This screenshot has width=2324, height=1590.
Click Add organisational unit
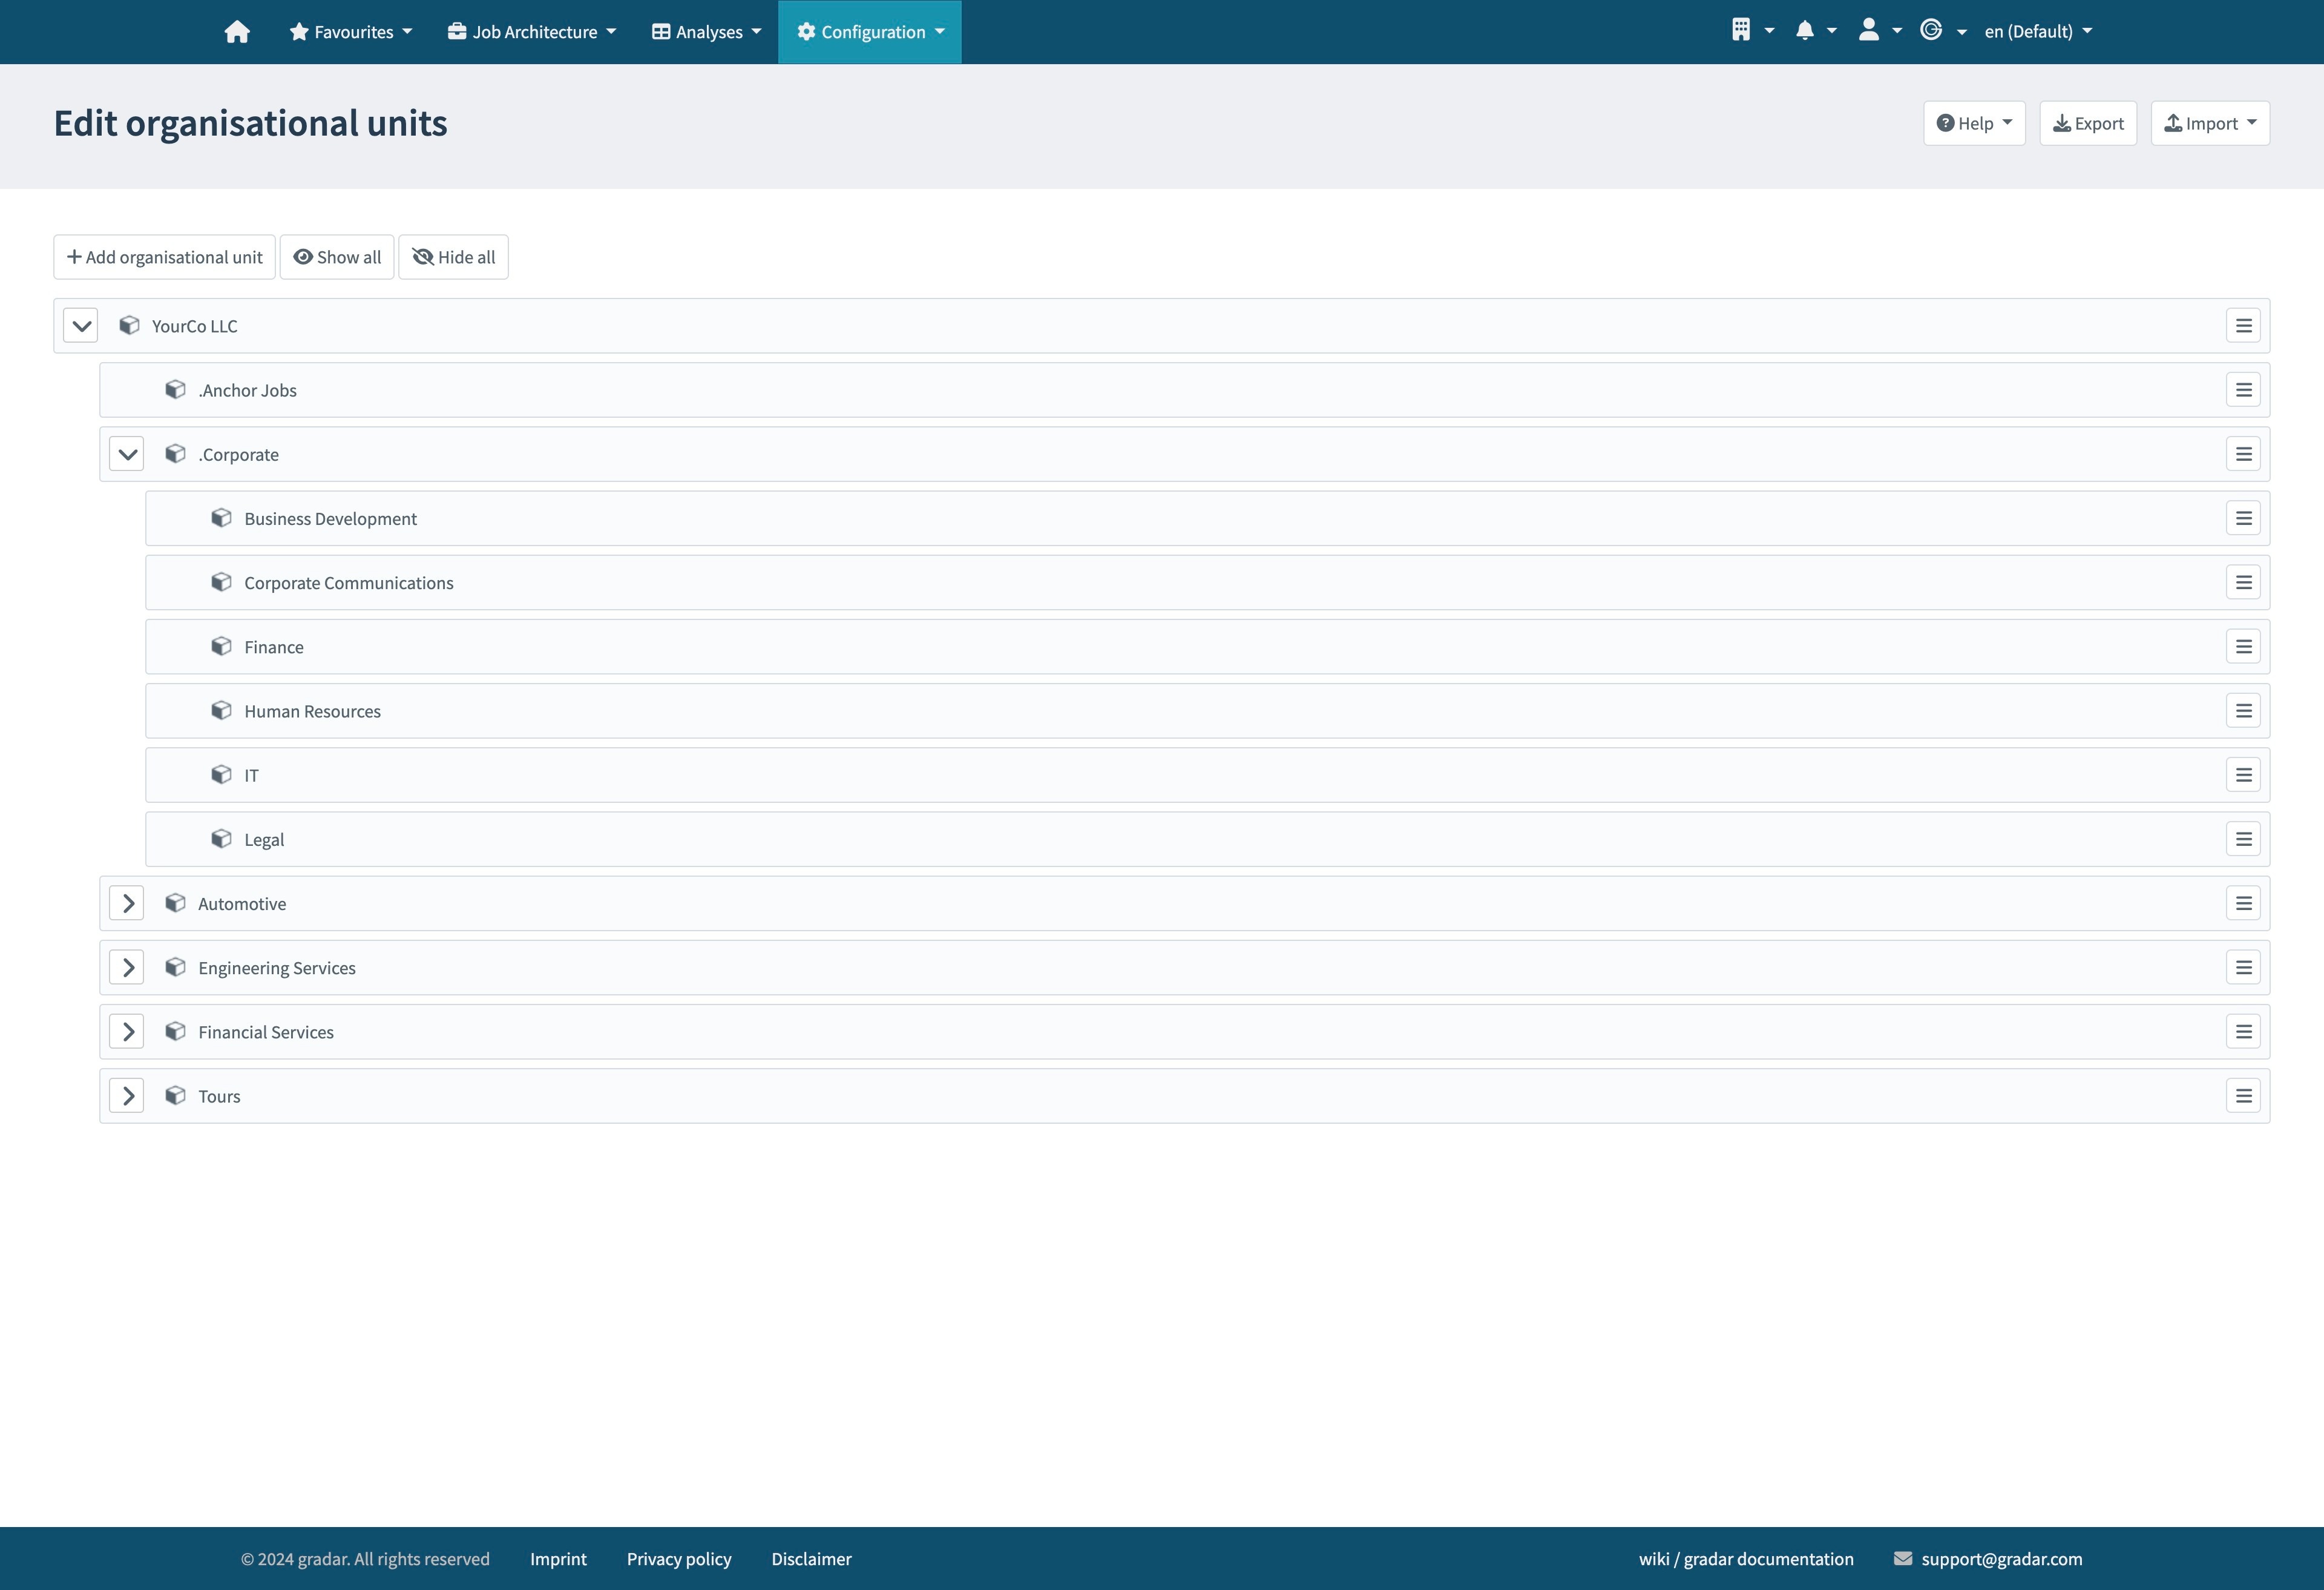163,257
